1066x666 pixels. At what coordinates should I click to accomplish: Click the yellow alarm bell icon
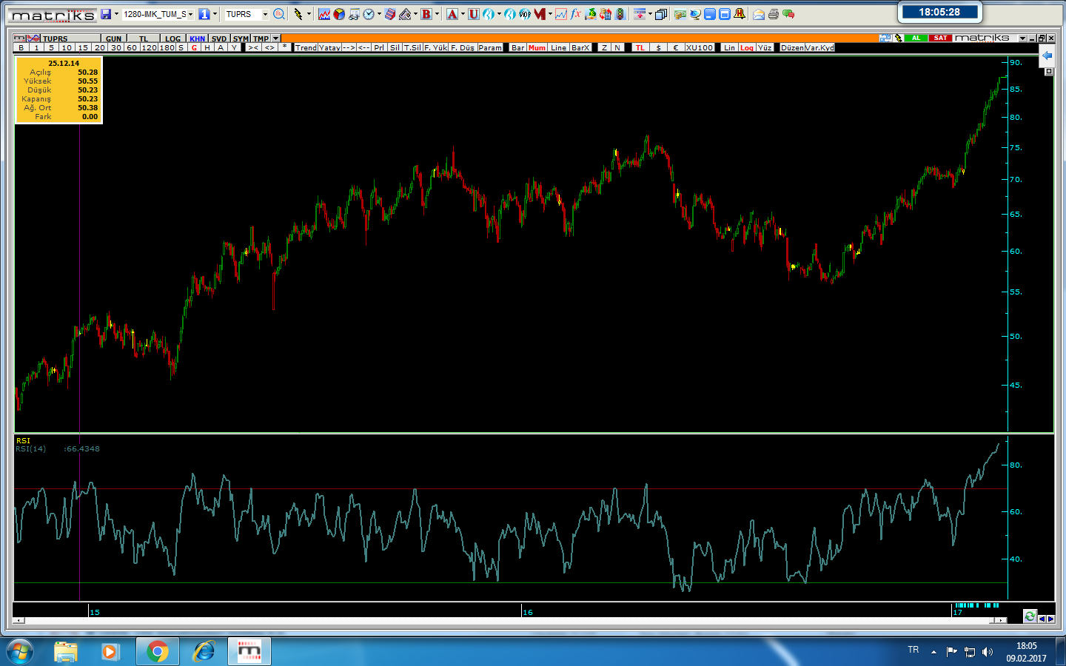pyautogui.click(x=739, y=14)
